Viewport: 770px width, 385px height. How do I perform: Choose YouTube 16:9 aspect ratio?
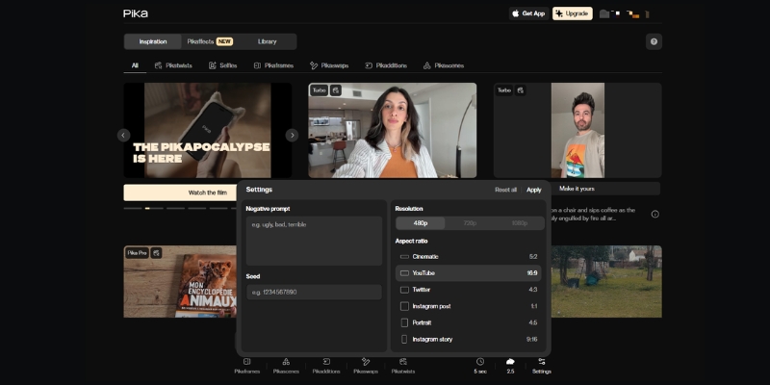[470, 273]
